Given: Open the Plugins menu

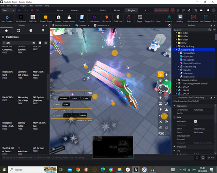Looking at the screenshot, I should tap(23, 6).
